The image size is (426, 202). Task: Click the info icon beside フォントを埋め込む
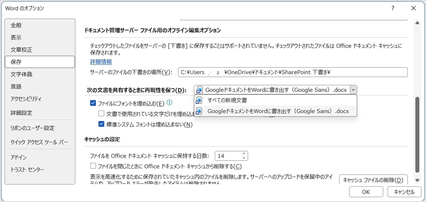click(169, 103)
